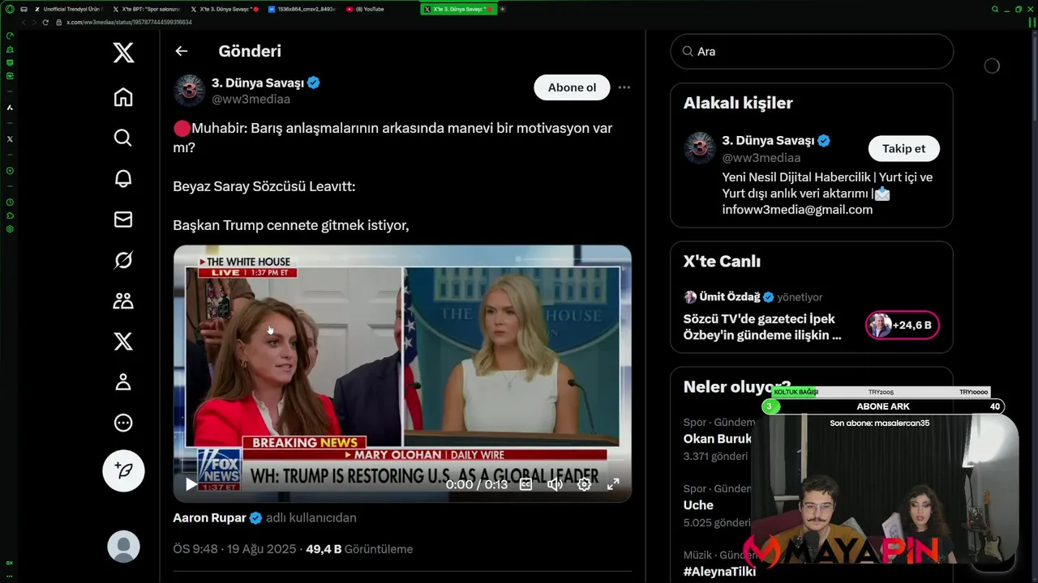Screen dimensions: 1038x583
Task: Go to the Home feed icon
Action: point(123,97)
